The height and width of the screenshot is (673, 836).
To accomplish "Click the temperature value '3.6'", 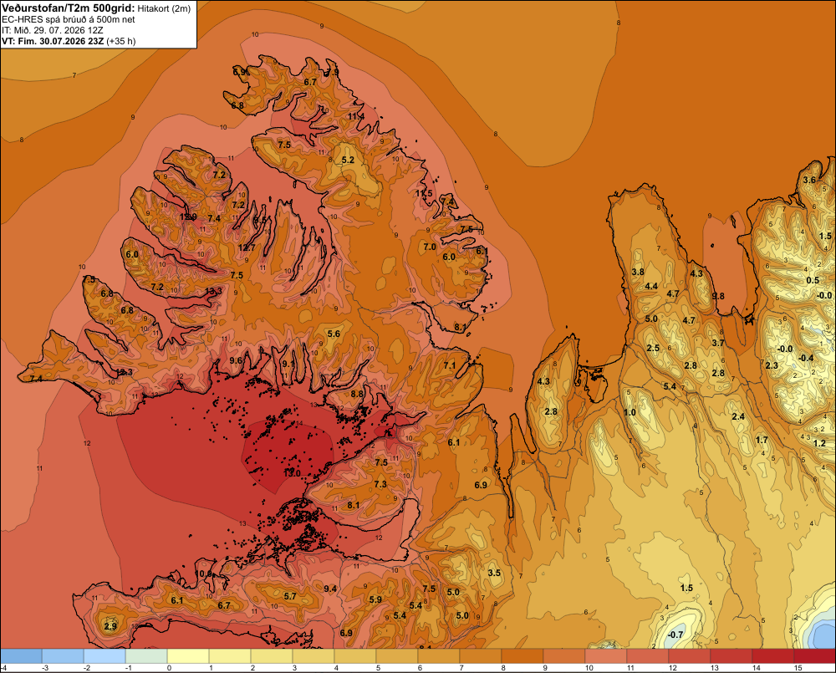I will (809, 180).
